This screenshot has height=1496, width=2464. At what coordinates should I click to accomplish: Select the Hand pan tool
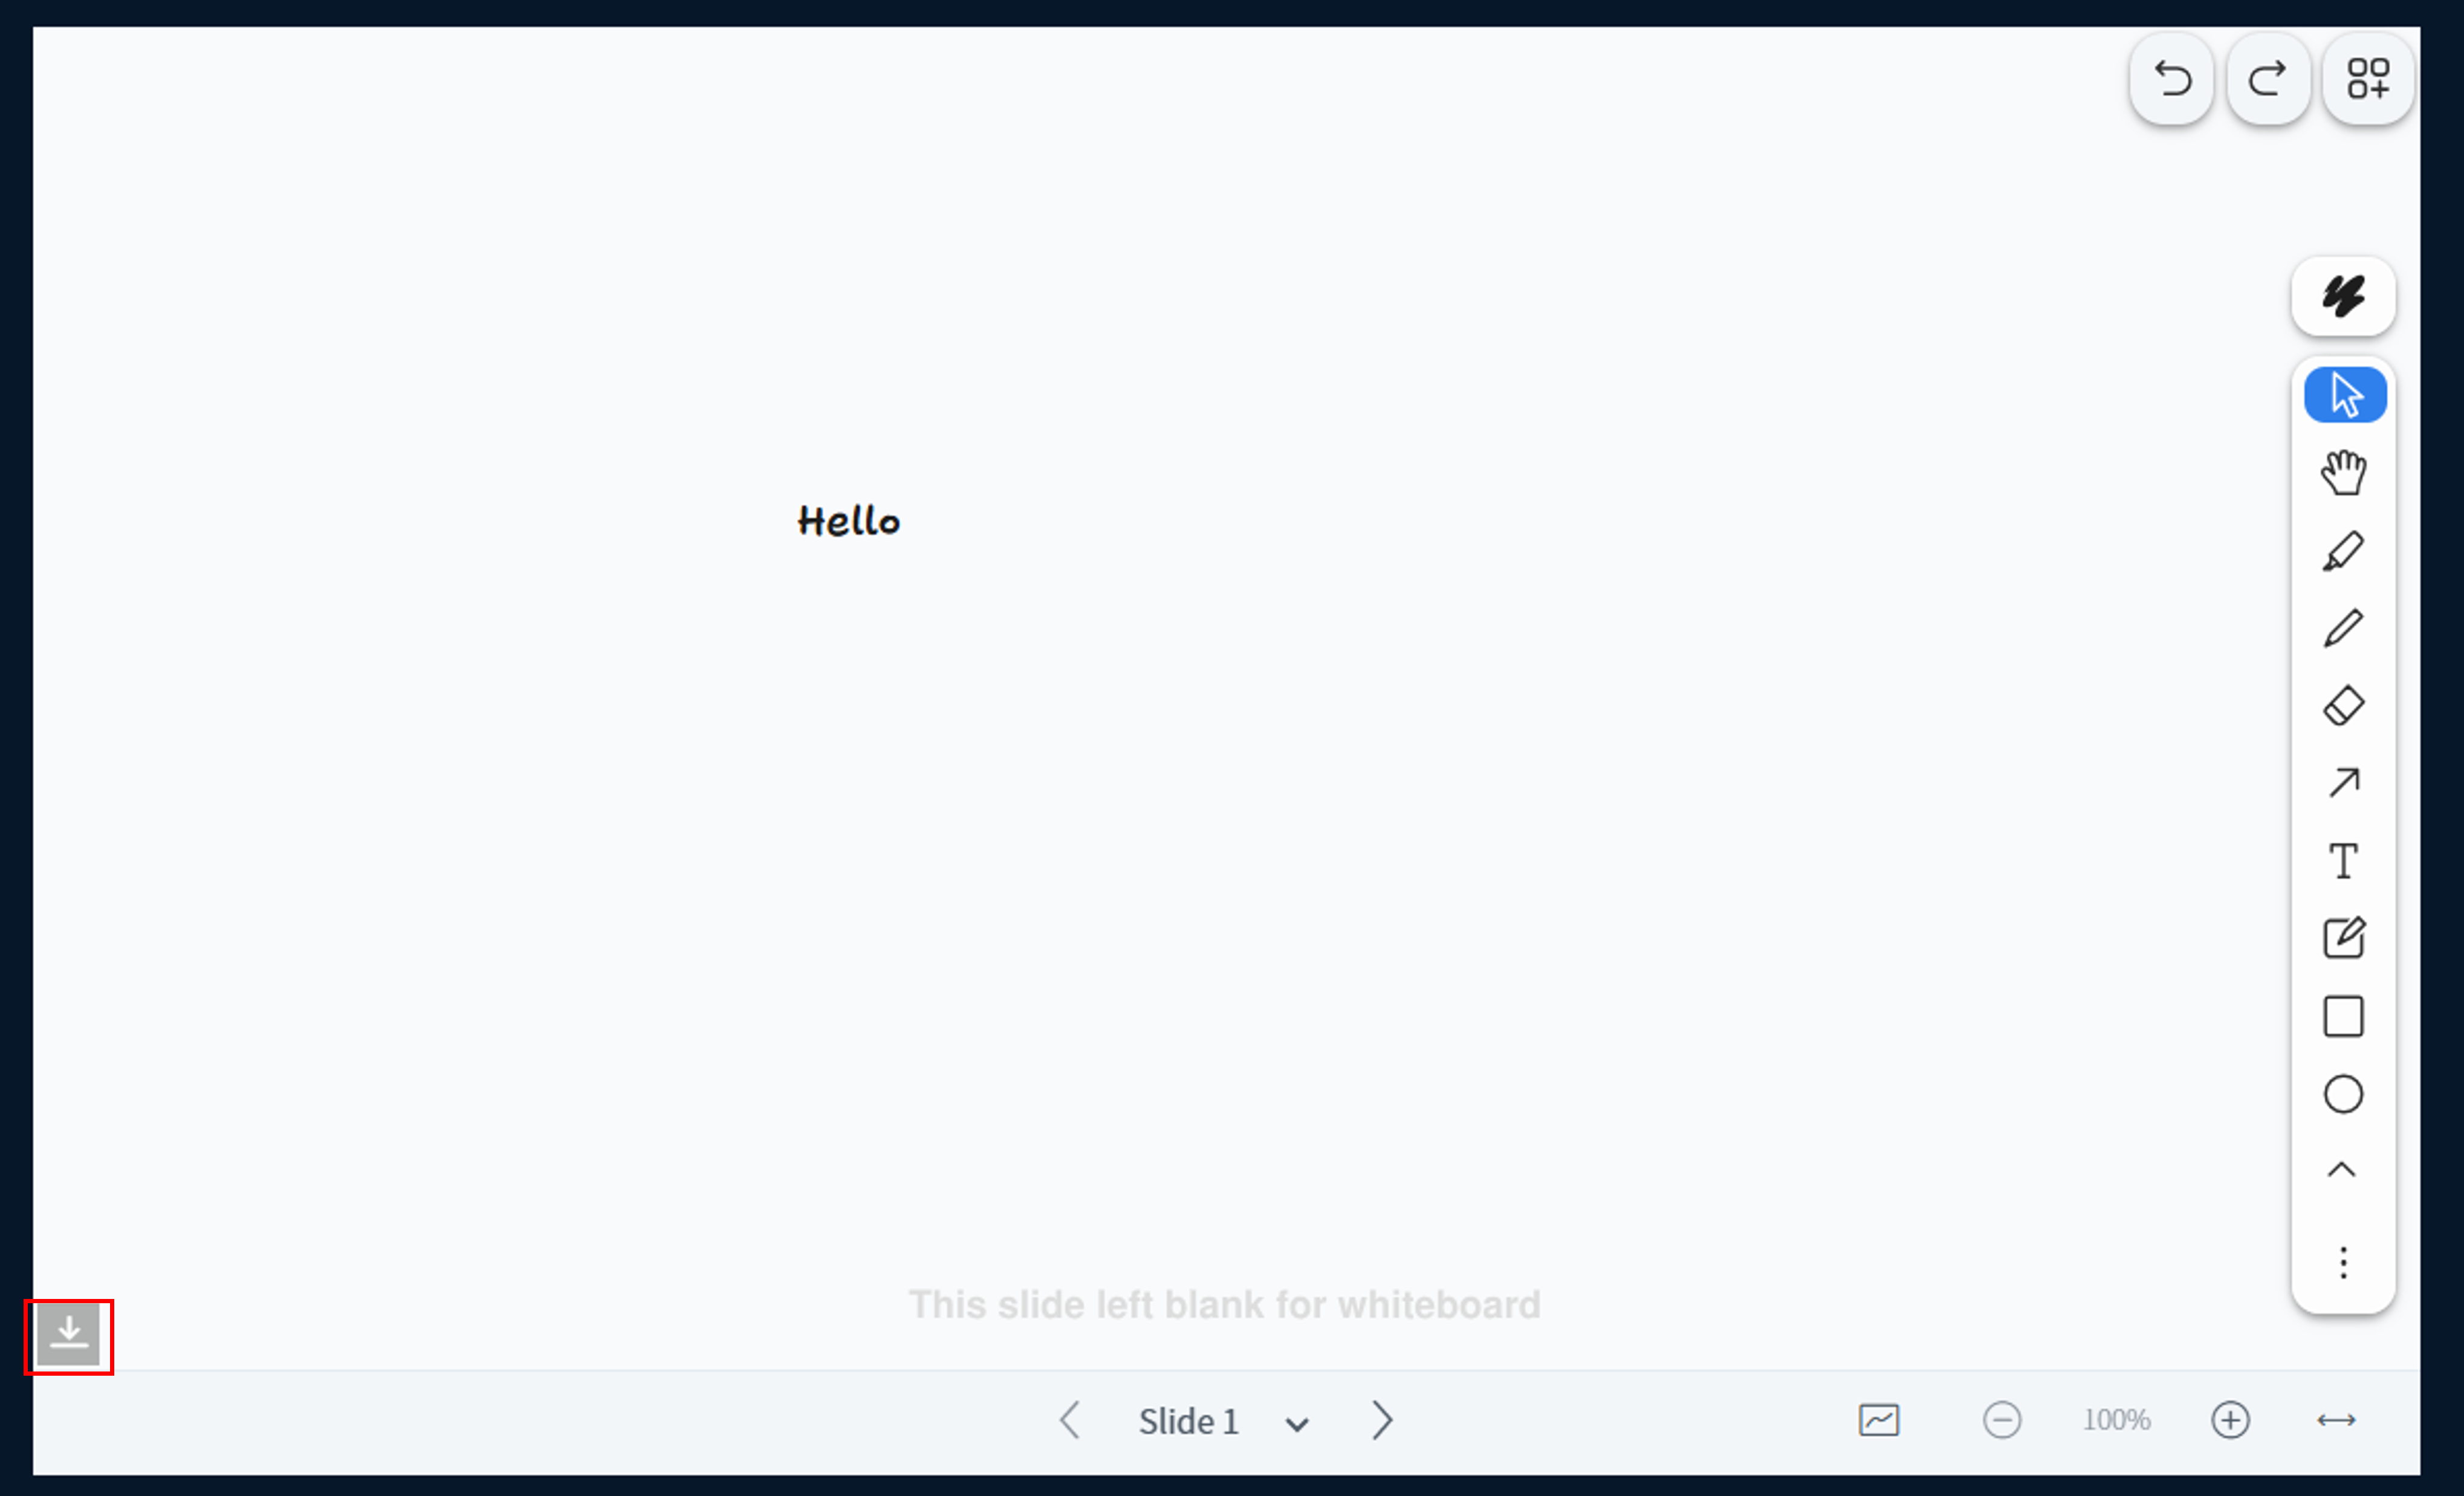(2343, 472)
